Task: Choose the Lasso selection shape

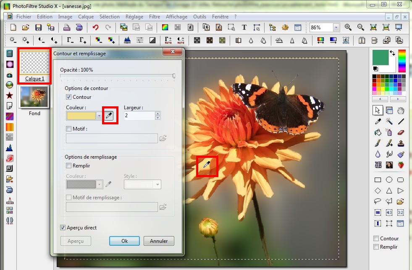Action: point(378,201)
